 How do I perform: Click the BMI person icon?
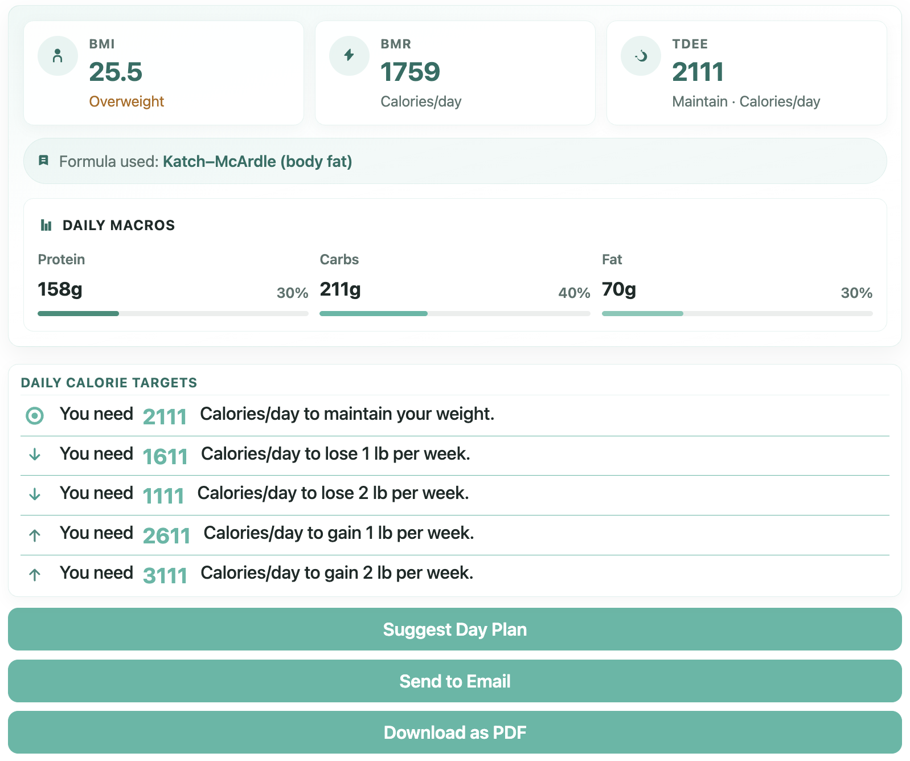[58, 56]
